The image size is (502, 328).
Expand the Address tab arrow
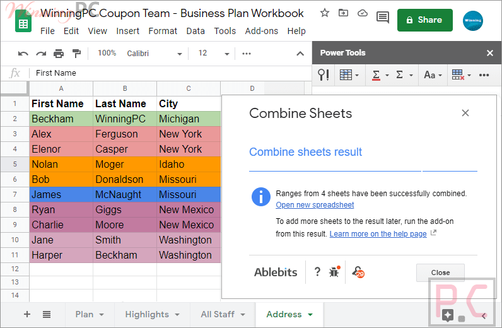click(310, 315)
